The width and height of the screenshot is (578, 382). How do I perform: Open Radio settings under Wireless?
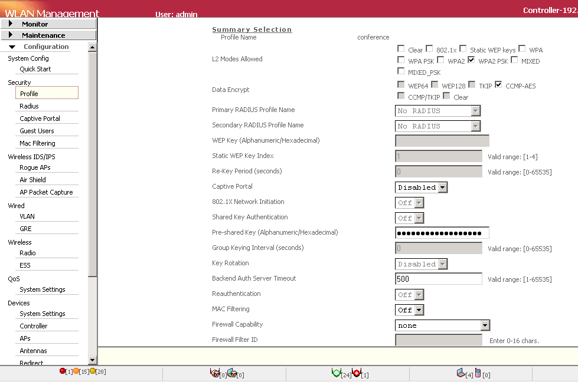pos(28,253)
